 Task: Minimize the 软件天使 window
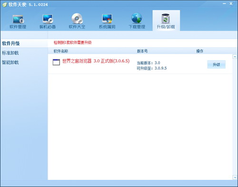(x=224, y=3)
